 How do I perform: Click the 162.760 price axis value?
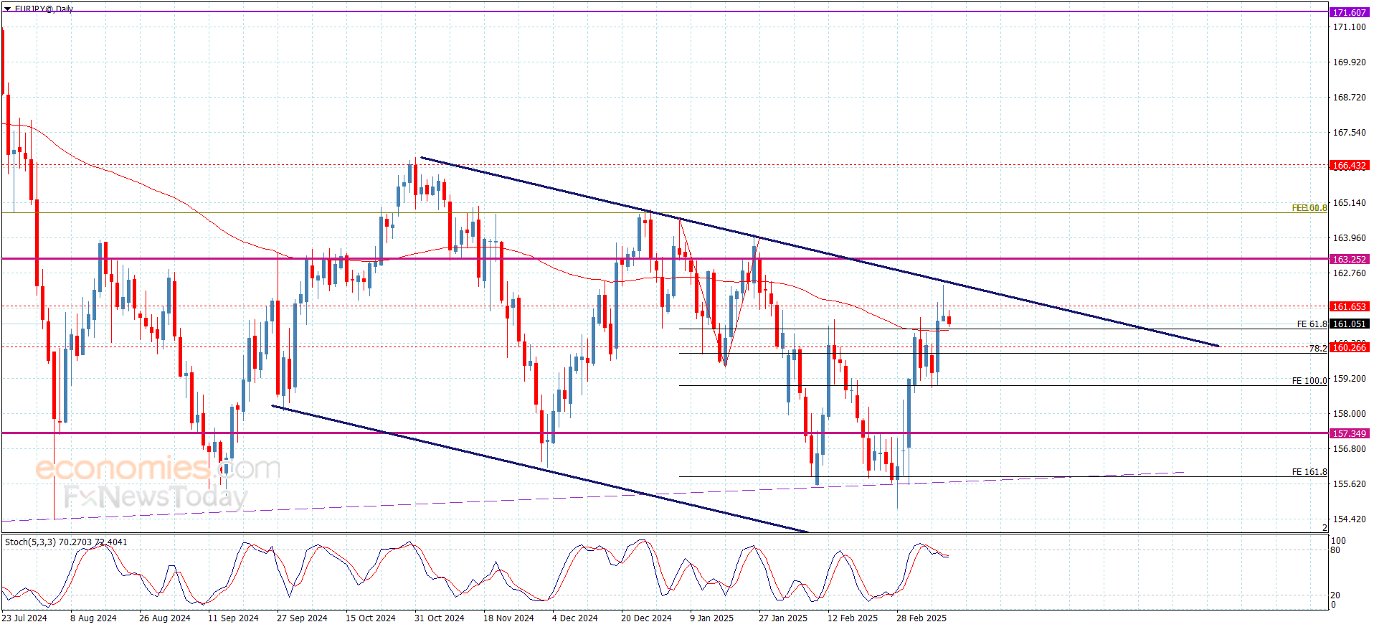(1349, 273)
